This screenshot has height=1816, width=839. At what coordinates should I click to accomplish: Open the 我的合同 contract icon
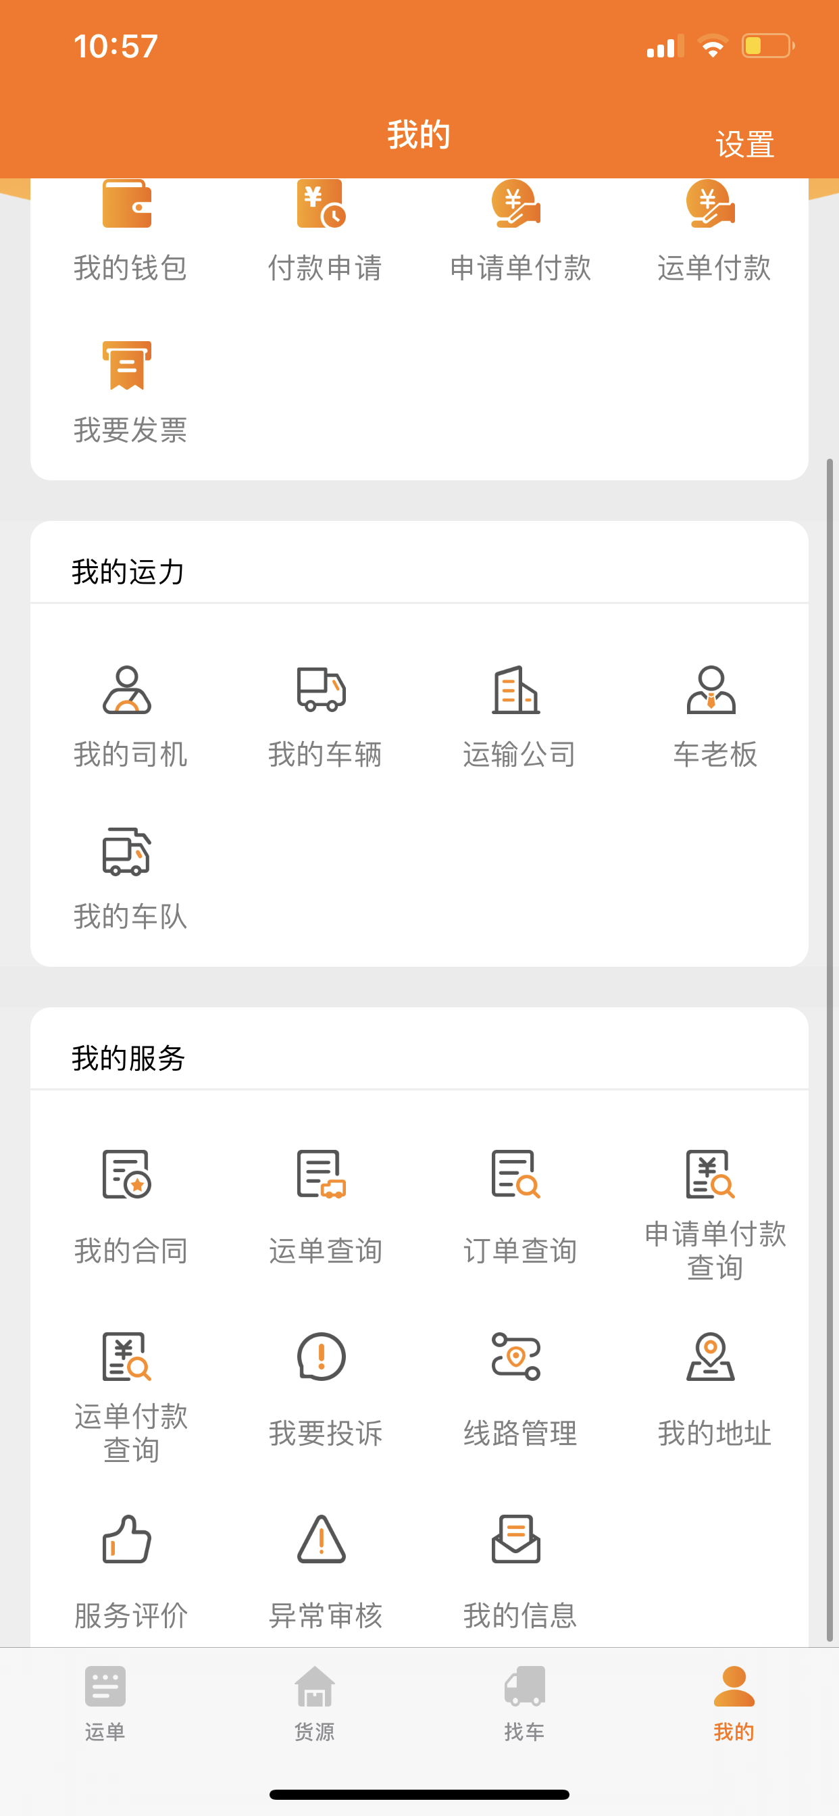pos(127,1174)
